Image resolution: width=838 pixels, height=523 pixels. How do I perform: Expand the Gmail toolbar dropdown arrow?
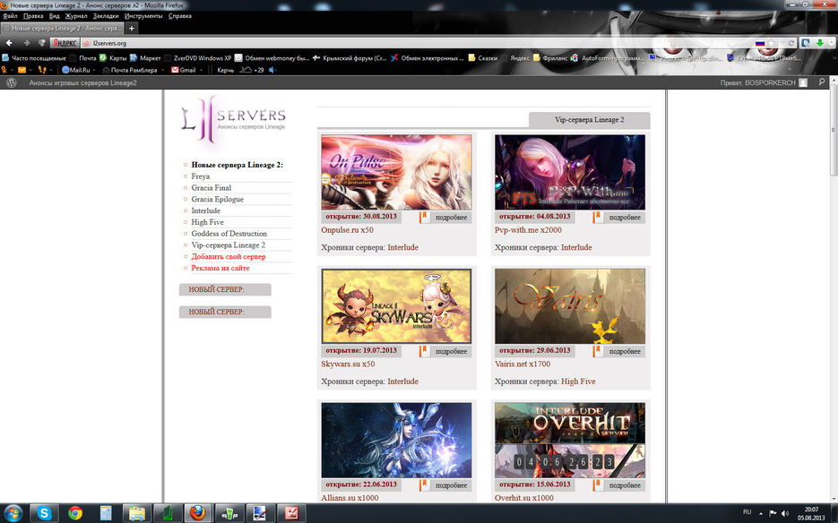click(x=201, y=70)
